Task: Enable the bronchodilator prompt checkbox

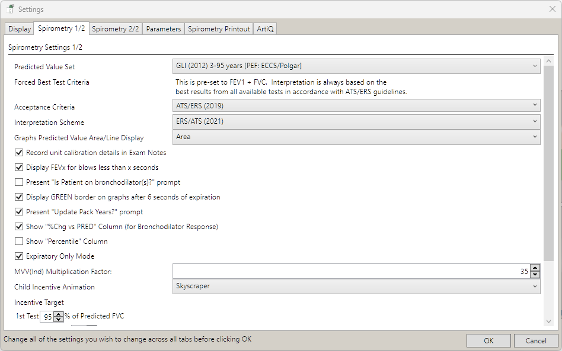Action: (19, 182)
